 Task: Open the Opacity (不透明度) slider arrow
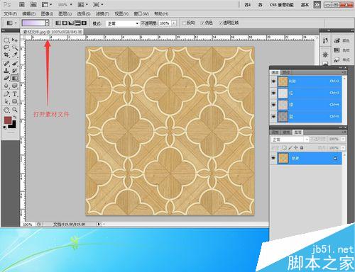coord(174,23)
